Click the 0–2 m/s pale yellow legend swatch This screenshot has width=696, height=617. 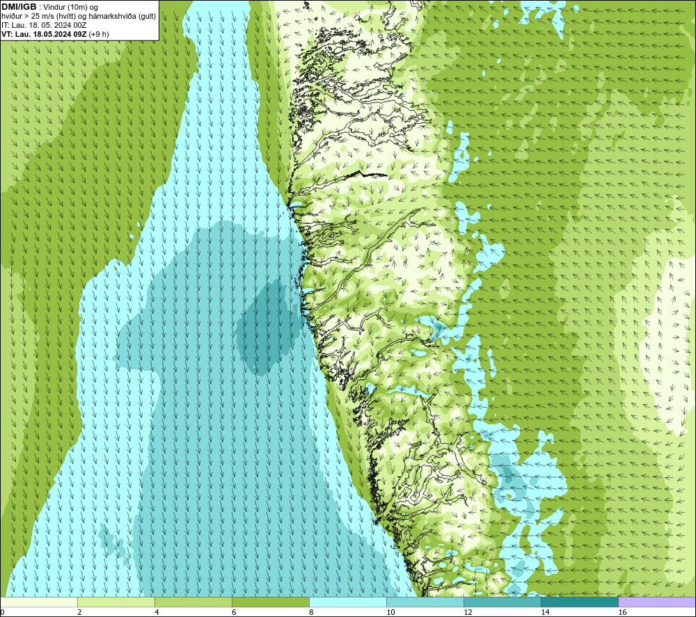(x=39, y=602)
